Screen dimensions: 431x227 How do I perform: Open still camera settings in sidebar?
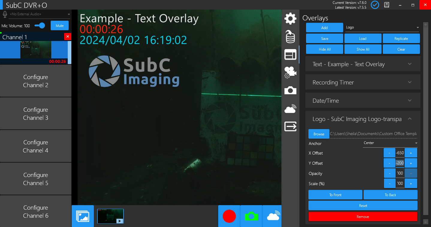pyautogui.click(x=290, y=90)
